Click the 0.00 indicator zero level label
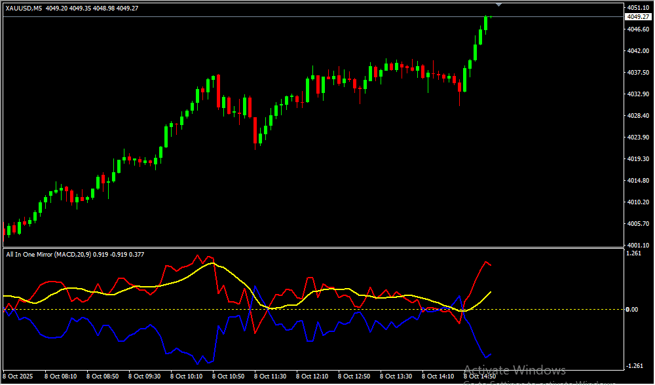The image size is (655, 385). pyautogui.click(x=631, y=309)
